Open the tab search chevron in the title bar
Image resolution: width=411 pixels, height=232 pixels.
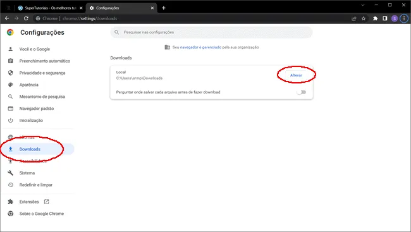point(363,5)
